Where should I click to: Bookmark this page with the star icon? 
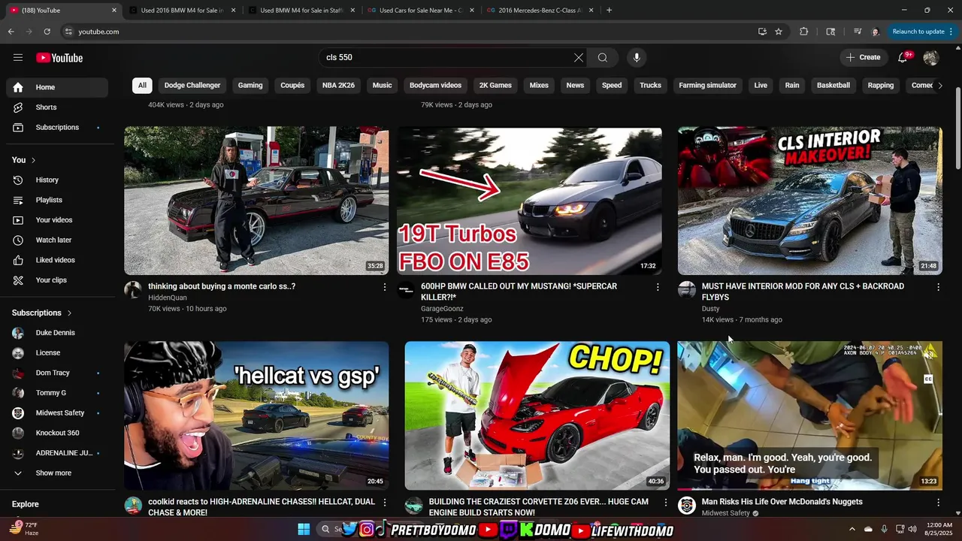tap(779, 32)
